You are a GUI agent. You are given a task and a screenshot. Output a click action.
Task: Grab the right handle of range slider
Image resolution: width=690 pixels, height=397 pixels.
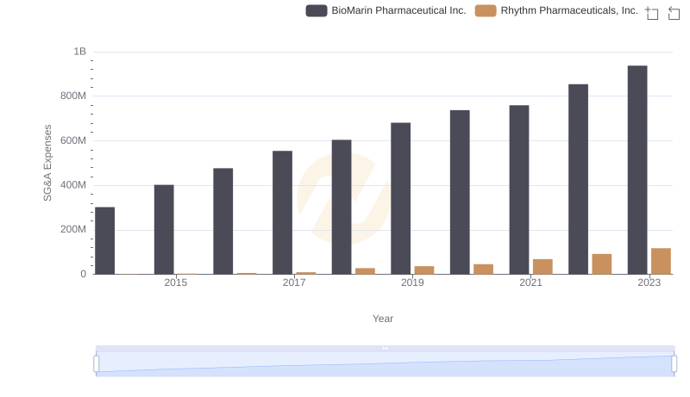(x=674, y=363)
